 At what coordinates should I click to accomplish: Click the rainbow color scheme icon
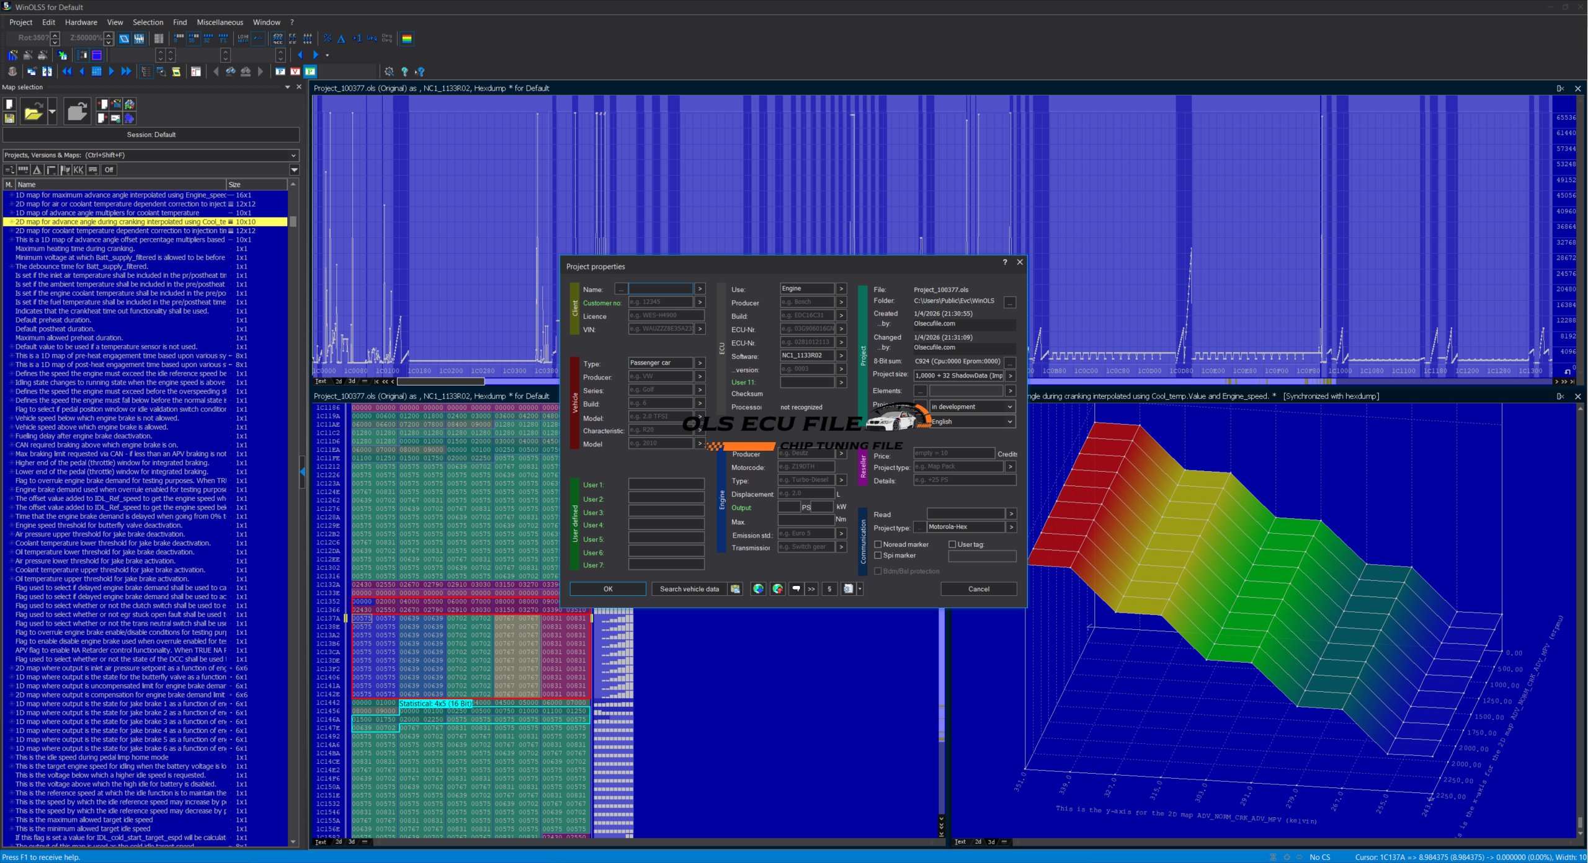coord(407,38)
